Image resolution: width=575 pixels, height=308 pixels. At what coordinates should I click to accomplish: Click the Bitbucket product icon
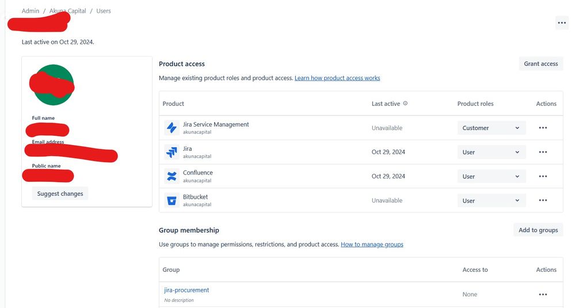(172, 200)
